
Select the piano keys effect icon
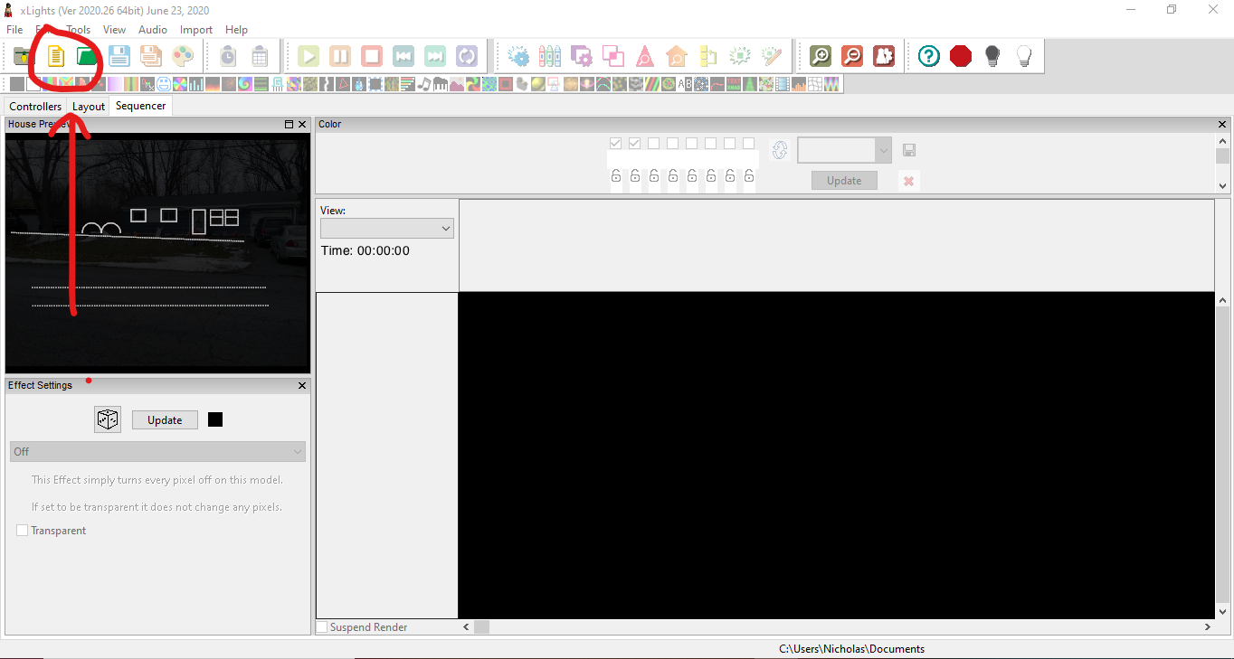click(441, 84)
